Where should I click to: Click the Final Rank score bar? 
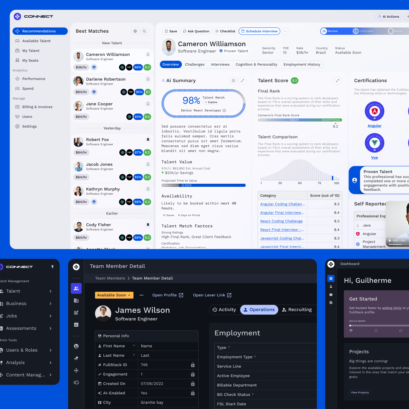click(x=300, y=120)
